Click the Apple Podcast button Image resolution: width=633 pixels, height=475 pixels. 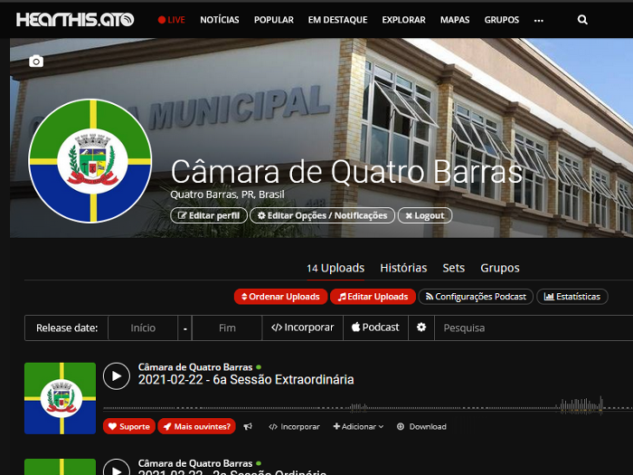[x=375, y=328]
